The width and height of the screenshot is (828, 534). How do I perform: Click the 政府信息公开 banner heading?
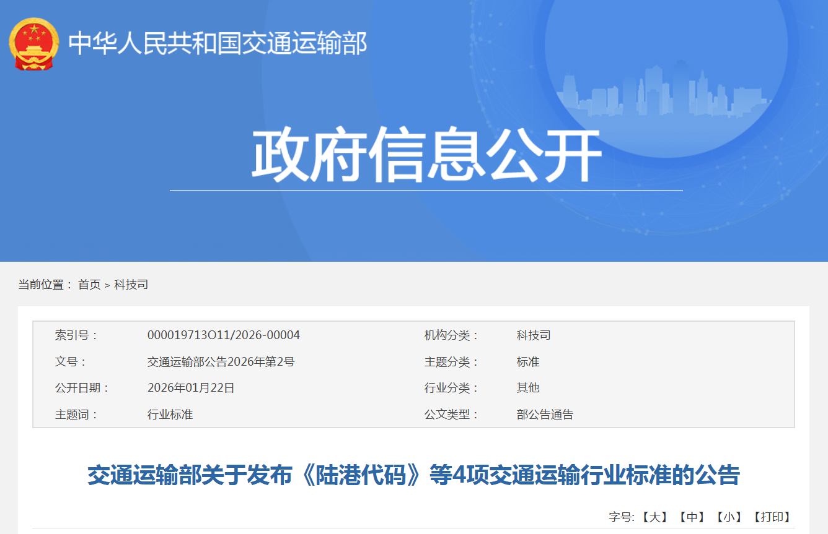(426, 155)
